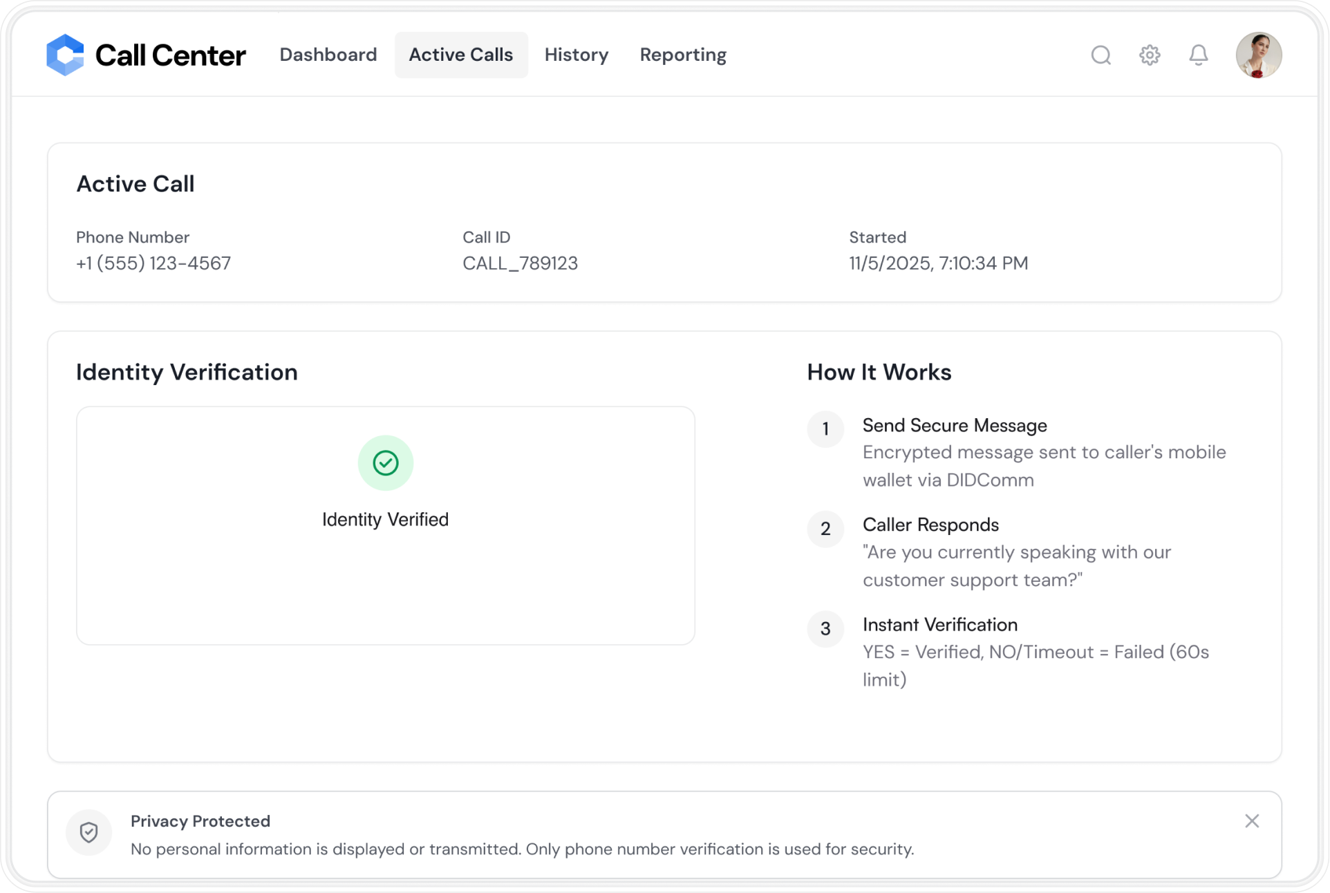Click the Call Center hexagon logo

tap(65, 55)
